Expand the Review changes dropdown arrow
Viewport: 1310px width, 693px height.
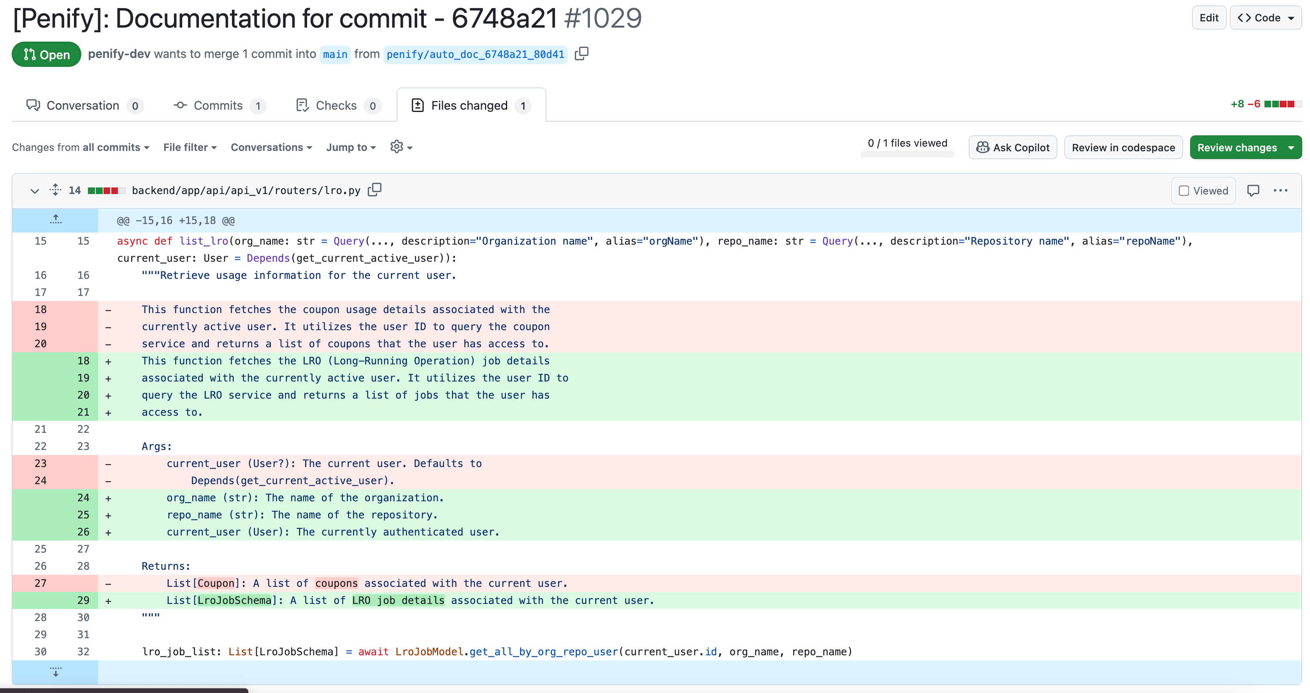[1291, 147]
